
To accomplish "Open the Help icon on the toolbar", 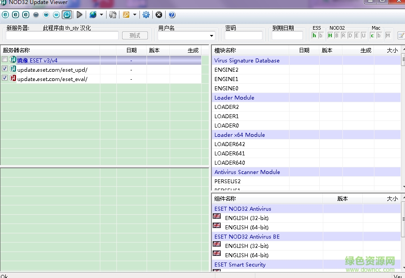I will pyautogui.click(x=171, y=15).
